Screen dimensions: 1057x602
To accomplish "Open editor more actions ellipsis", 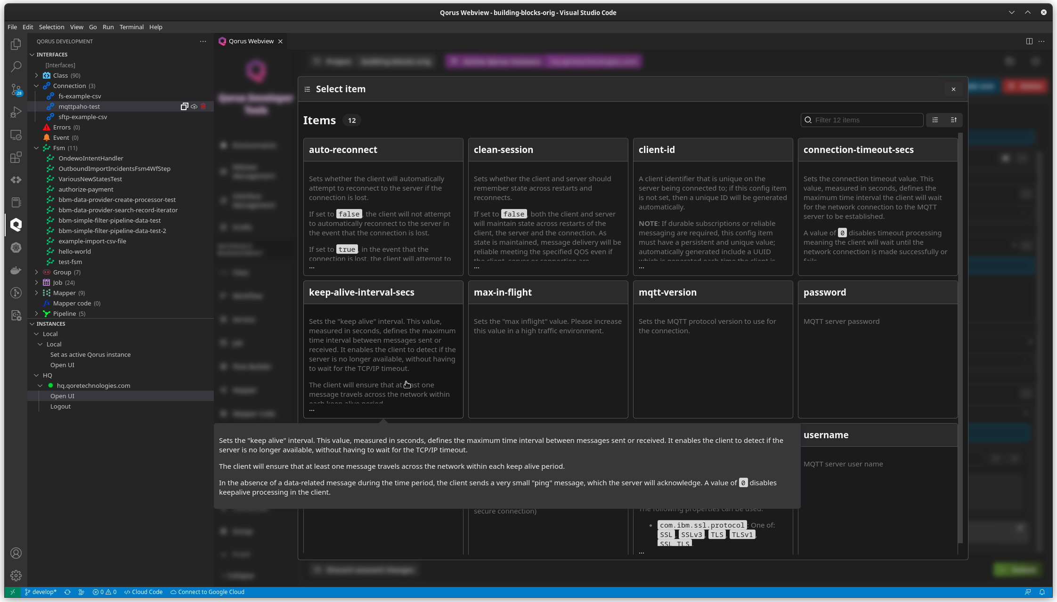I will (x=1041, y=41).
